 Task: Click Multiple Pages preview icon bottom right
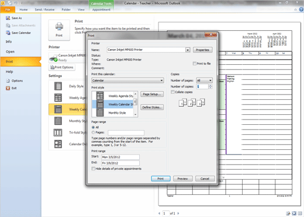click(300, 213)
